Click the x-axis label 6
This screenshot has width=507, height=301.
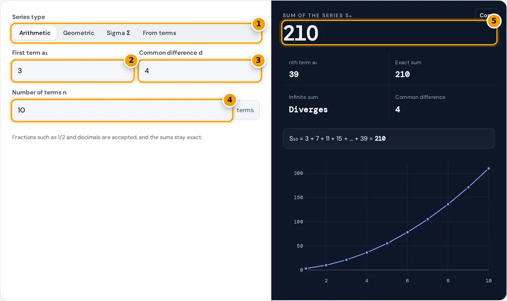coord(407,280)
